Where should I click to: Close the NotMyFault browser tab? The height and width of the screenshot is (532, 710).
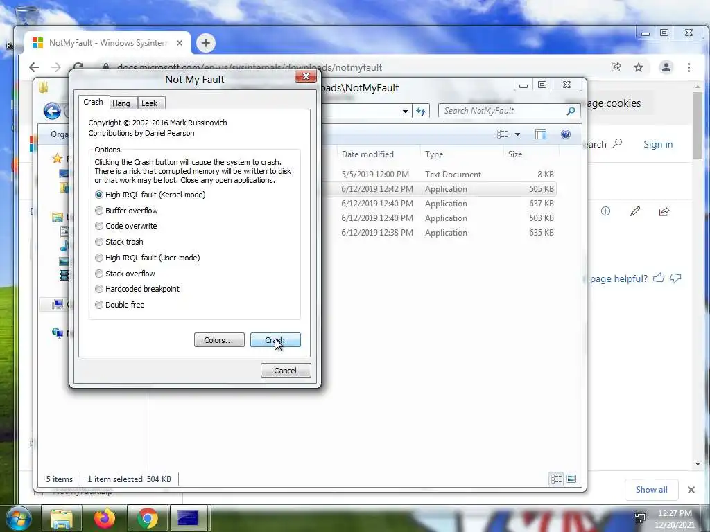(180, 43)
